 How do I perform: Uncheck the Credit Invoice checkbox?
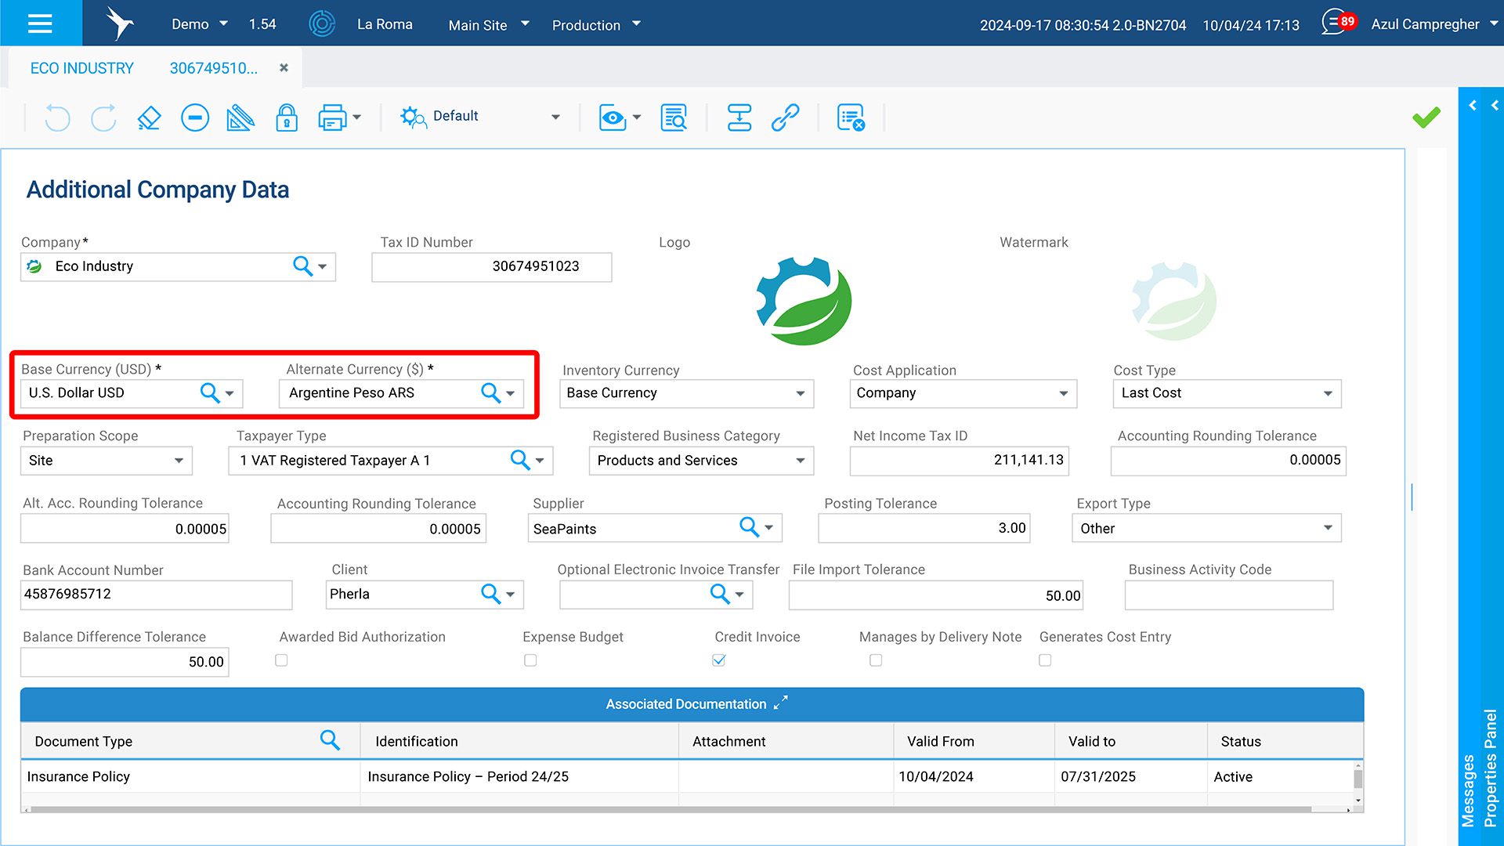718,660
